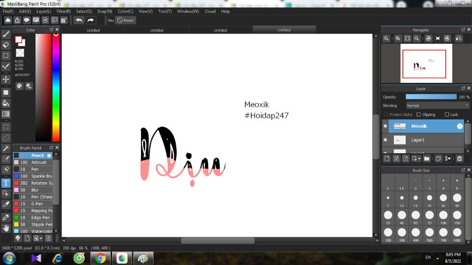The height and width of the screenshot is (265, 472).
Task: Toggle the Protect Alpha checkbox
Action: pos(386,115)
